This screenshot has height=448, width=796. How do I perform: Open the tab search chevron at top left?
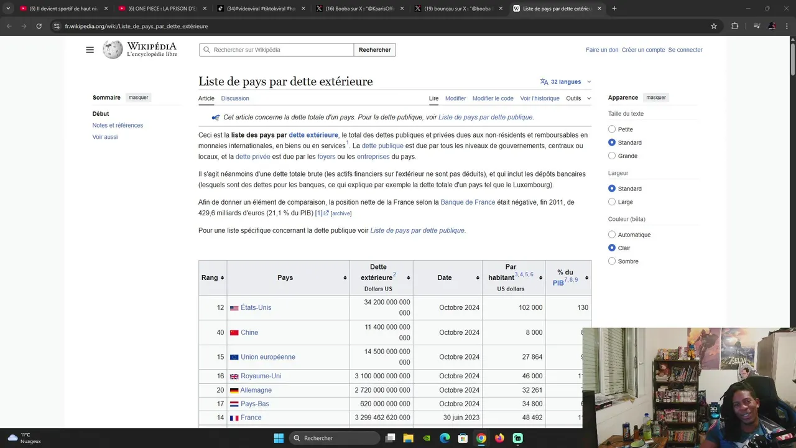point(7,9)
